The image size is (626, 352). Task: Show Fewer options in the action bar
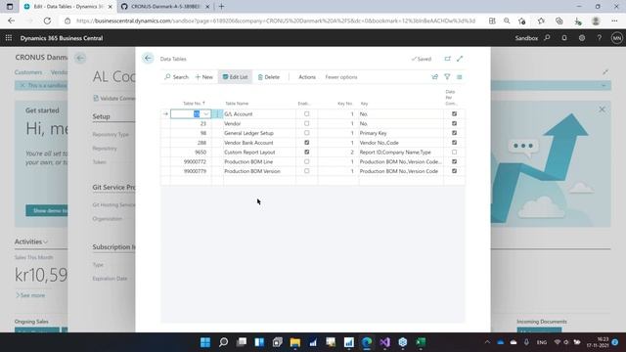pyautogui.click(x=341, y=77)
